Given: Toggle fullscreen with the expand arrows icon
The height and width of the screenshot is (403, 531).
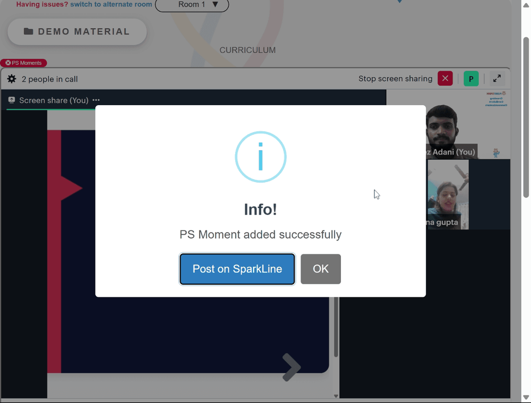Looking at the screenshot, I should tap(497, 79).
